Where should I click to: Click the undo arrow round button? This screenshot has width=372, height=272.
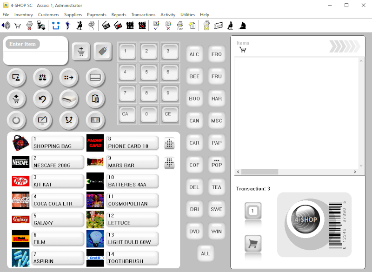pyautogui.click(x=42, y=99)
